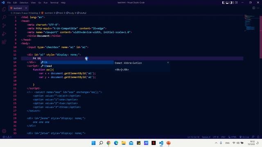Accept the 'th' Emmet suggestion
Image resolution: width=262 pixels, height=147 pixels.
[77, 62]
